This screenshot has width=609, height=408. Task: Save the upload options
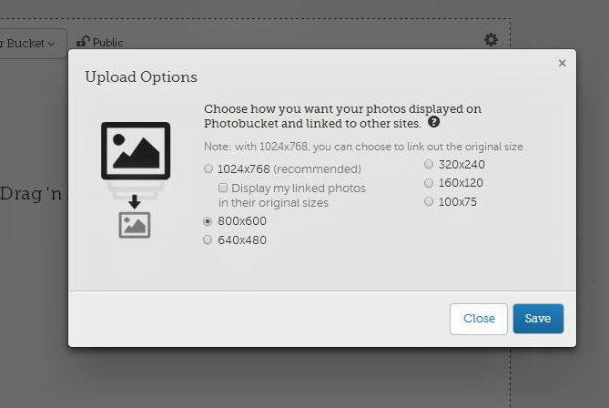(538, 319)
